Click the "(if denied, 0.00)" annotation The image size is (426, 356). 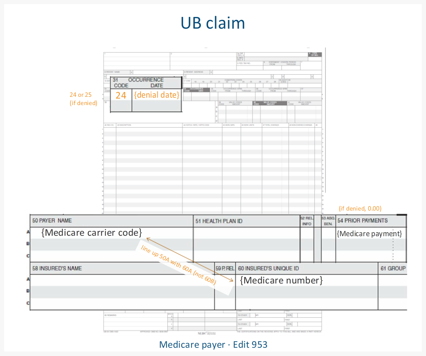click(x=360, y=208)
